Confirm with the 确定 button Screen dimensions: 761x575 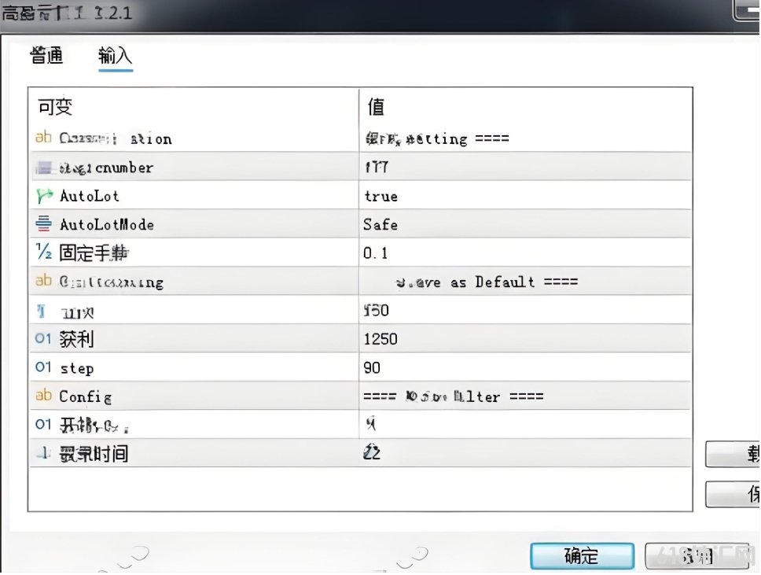(582, 556)
